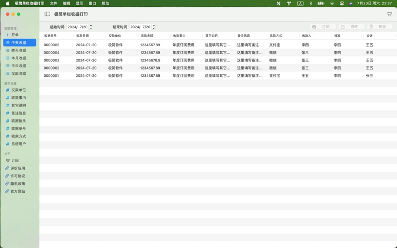397x248 pixels.
Task: Open the Control Center icon in menu bar
Action: (x=342, y=3)
